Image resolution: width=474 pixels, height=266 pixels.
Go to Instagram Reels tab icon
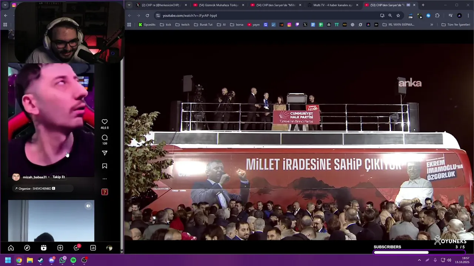tap(44, 248)
